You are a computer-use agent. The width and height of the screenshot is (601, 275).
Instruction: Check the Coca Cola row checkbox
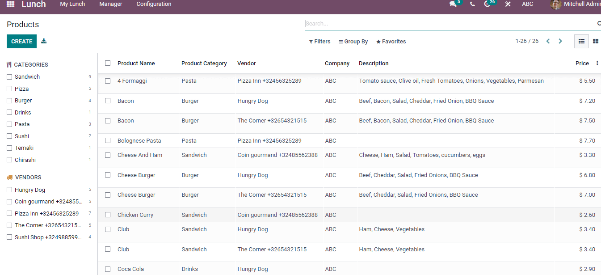click(x=108, y=269)
